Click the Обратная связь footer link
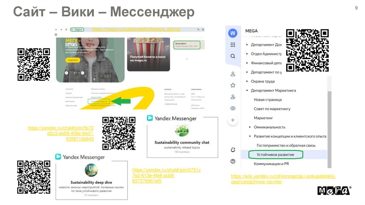The width and height of the screenshot is (365, 205). pyautogui.click(x=71, y=105)
